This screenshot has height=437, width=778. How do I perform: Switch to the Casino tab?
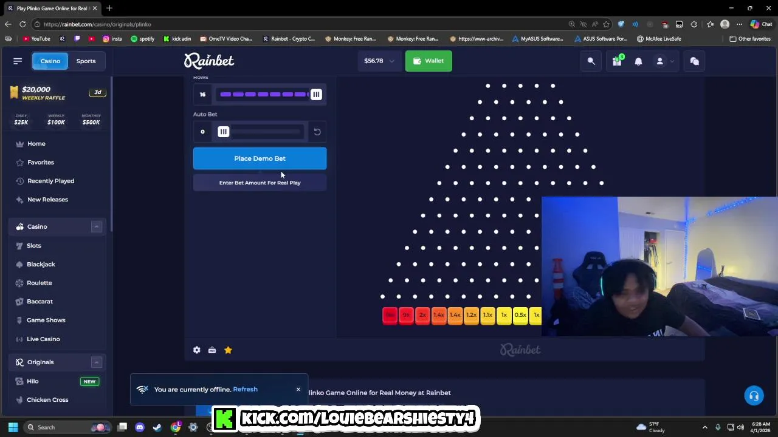pos(50,61)
